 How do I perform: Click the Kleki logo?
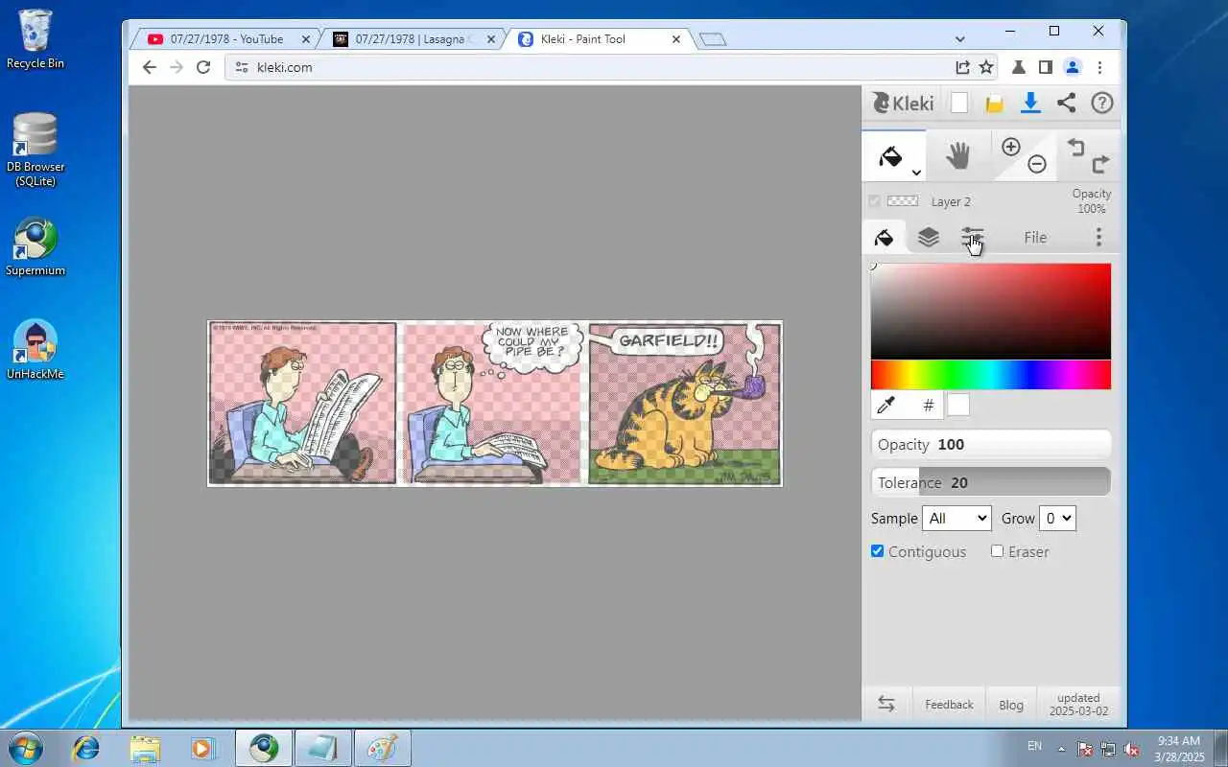point(903,104)
